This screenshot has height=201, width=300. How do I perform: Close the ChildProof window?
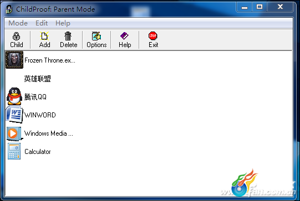[280, 7]
